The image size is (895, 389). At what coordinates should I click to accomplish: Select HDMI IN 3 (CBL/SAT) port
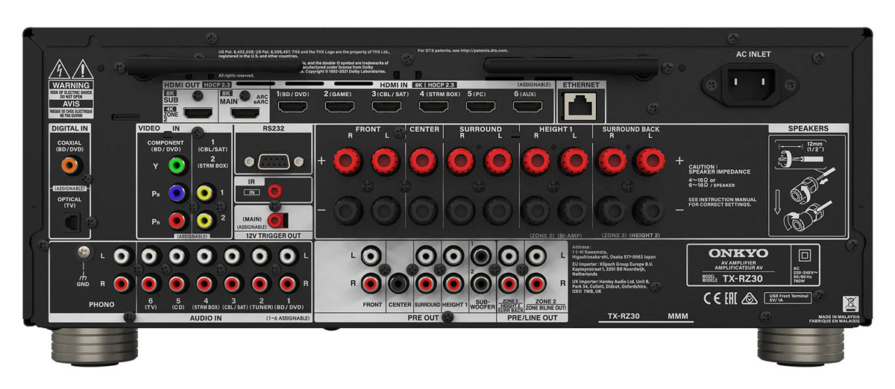386,107
